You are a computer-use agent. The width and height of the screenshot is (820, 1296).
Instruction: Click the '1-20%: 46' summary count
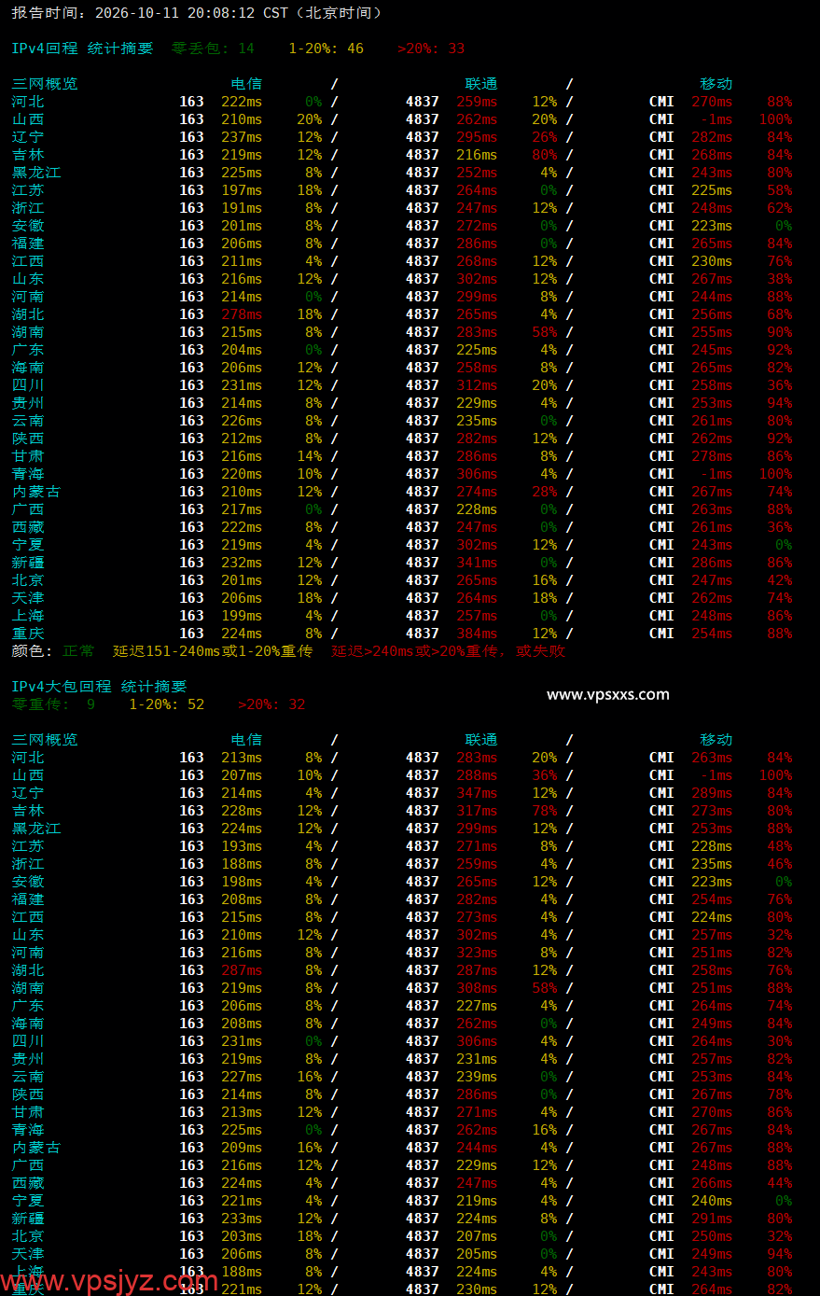point(326,49)
